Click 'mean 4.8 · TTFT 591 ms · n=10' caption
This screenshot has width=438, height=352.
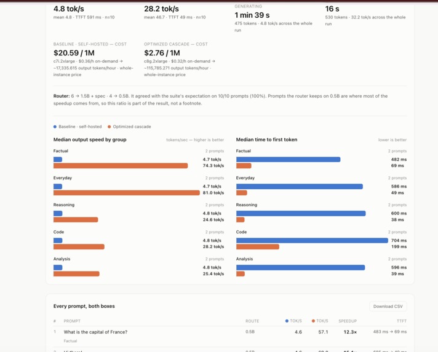[x=84, y=17]
